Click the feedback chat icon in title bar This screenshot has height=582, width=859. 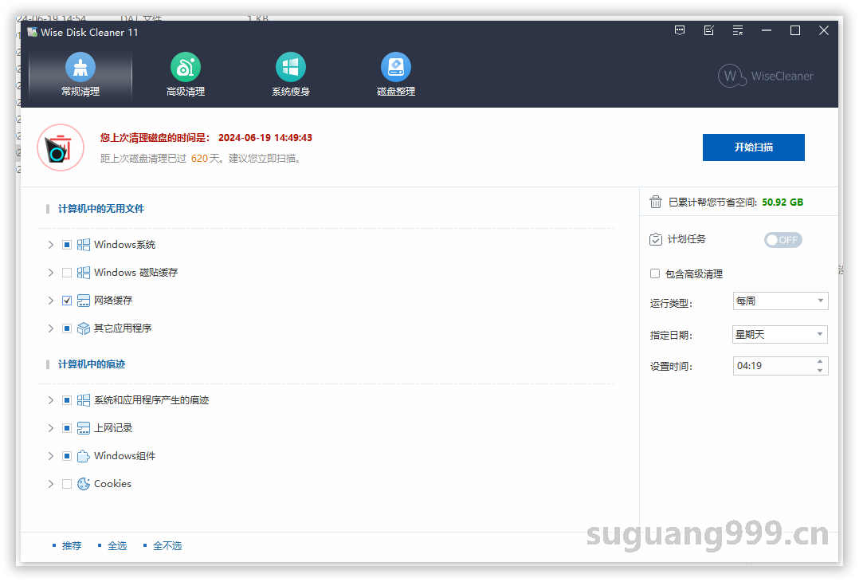(680, 30)
